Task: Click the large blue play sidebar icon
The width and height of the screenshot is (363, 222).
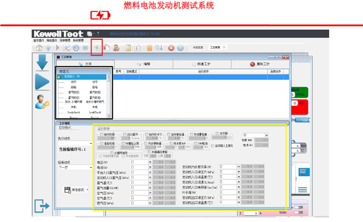Action: point(42,82)
